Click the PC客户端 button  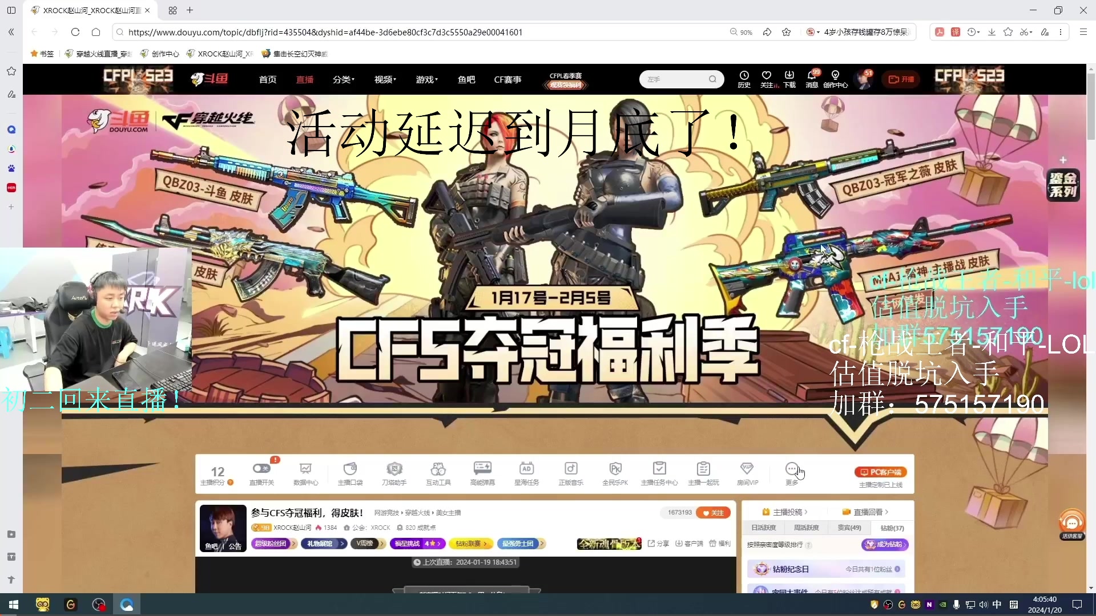pyautogui.click(x=880, y=472)
